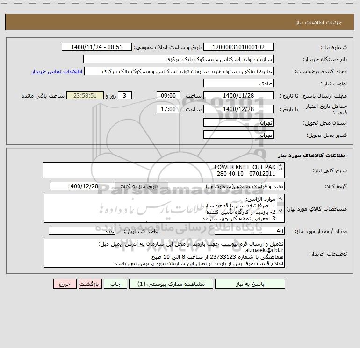Click the 'اطلاعات کالاهای مورد نیاز' section heading
The width and height of the screenshot is (360, 348).
coord(312,156)
